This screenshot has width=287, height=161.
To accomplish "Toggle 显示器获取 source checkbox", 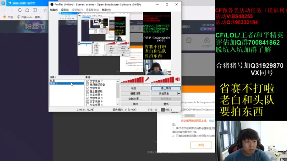I will [88, 91].
